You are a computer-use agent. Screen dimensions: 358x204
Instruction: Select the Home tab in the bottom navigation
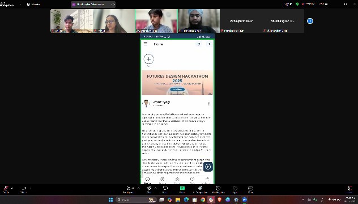147,180
